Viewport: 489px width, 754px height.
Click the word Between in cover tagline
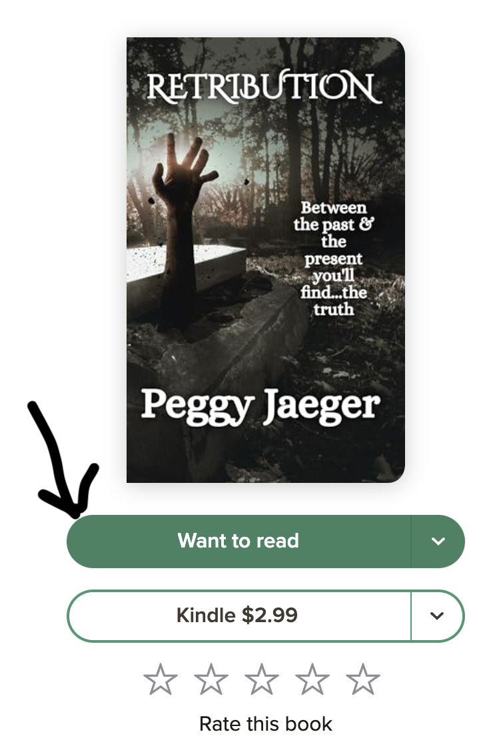pyautogui.click(x=334, y=208)
